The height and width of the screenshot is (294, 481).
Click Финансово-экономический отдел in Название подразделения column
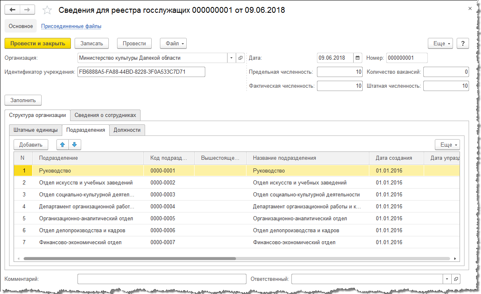pyautogui.click(x=307, y=243)
